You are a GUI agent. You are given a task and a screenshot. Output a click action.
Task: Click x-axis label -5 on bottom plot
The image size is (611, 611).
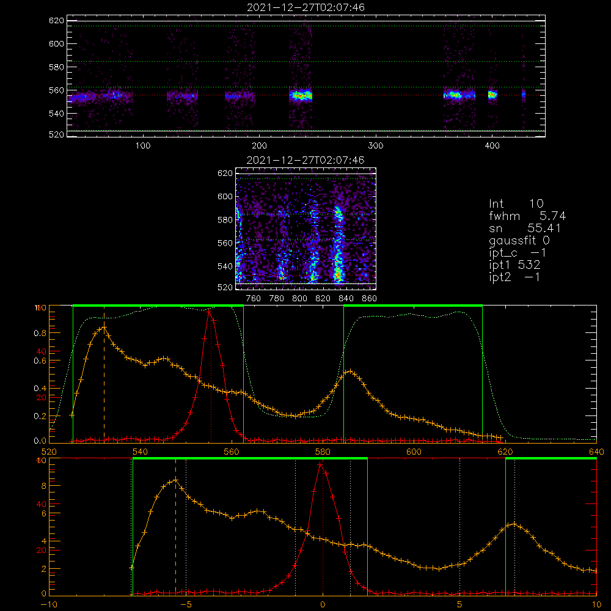(x=186, y=604)
